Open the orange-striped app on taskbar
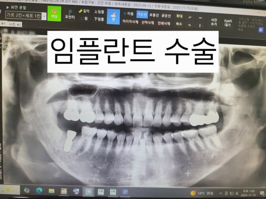The height and width of the screenshot is (199, 266). pos(64,191)
